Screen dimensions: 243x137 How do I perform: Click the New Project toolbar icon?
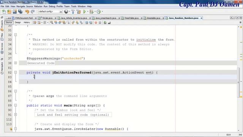coord(9,12)
